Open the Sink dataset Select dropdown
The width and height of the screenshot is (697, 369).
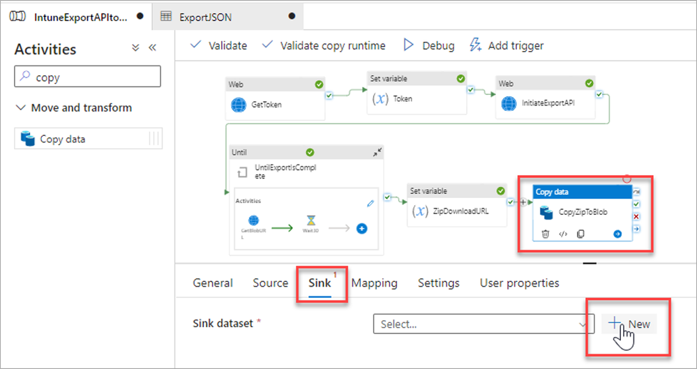point(481,324)
